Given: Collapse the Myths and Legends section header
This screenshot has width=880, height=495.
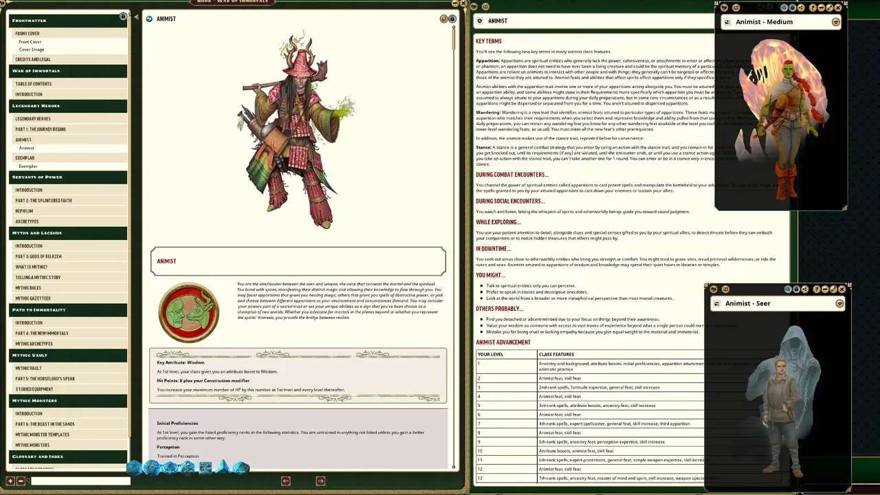Looking at the screenshot, I should coord(68,233).
